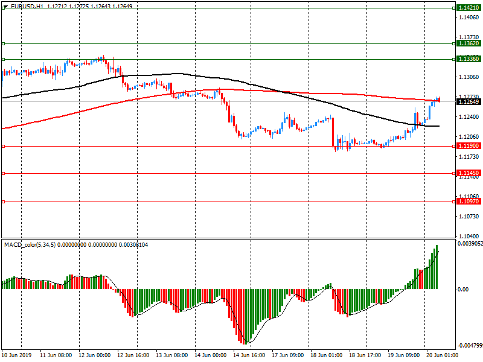Click the MACD_color(5,34,5) indicator label

30,245
